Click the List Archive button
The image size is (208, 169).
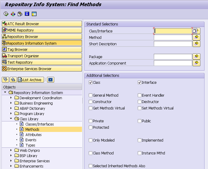tap(31, 80)
